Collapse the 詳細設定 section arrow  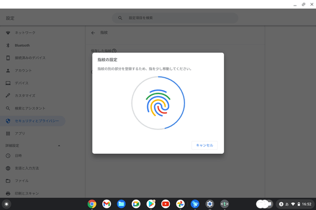tap(59, 145)
